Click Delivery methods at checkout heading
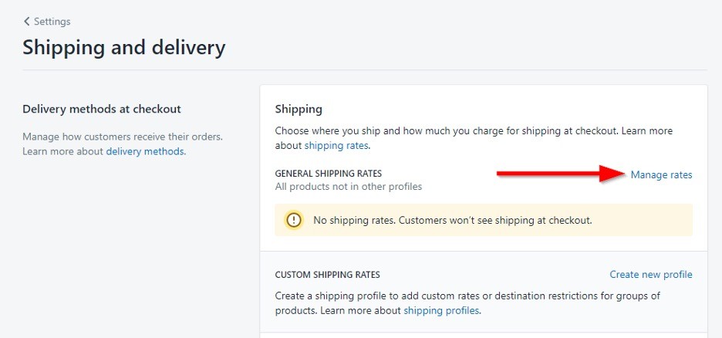Screen dimensions: 722x338 pos(102,109)
